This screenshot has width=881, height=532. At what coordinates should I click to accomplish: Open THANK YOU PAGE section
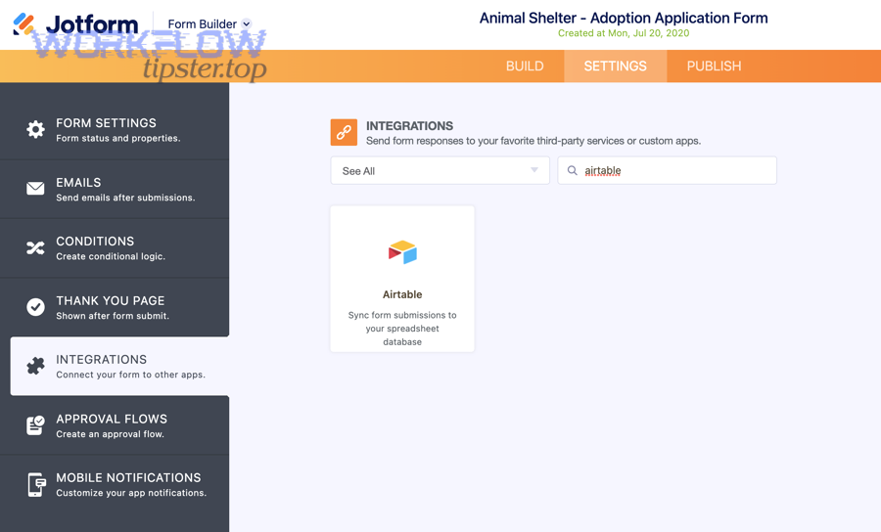(x=115, y=307)
